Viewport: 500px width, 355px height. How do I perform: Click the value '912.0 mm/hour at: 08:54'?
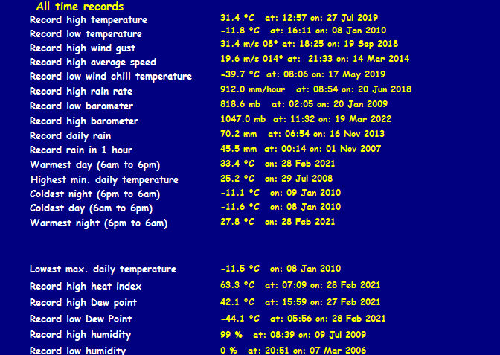[279, 89]
